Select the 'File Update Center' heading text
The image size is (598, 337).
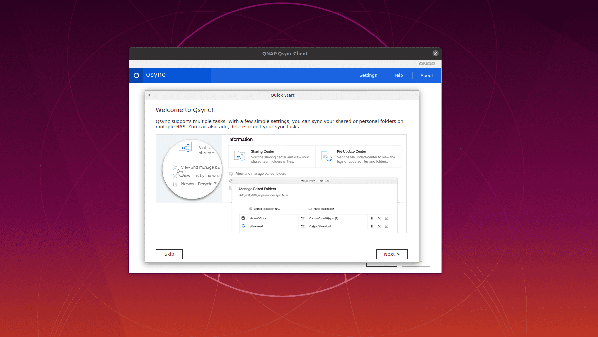(351, 152)
